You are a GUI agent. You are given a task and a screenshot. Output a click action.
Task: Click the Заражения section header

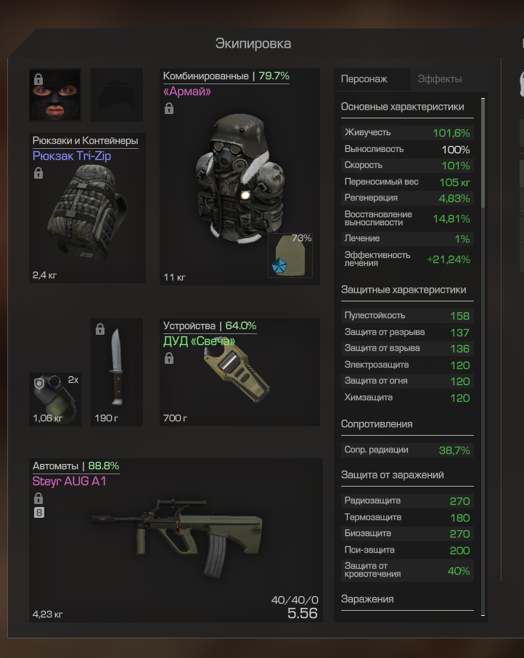367,599
